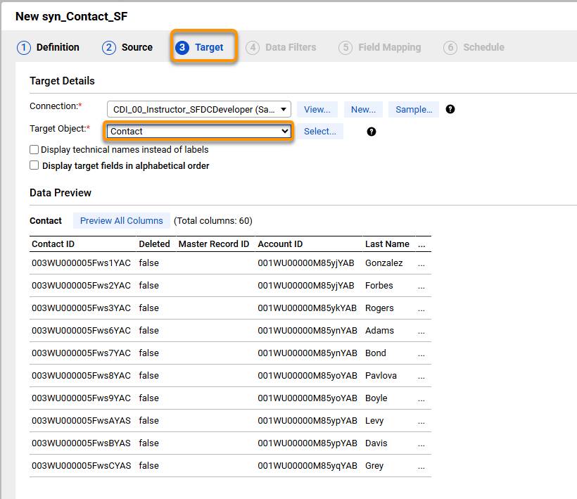Select step 3 Target tab

click(x=199, y=47)
